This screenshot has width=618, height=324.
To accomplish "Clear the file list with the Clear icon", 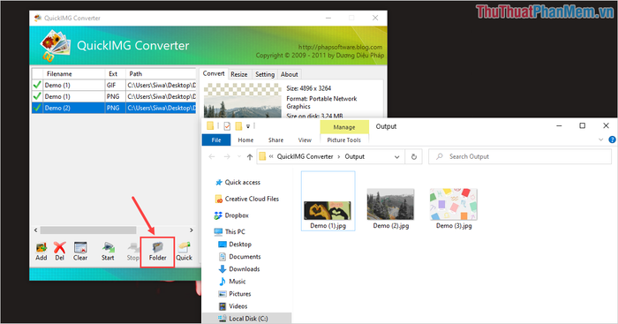I will (80, 248).
